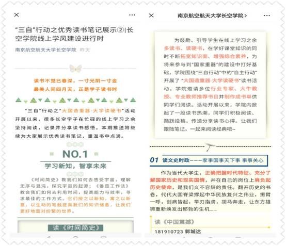The height and width of the screenshot is (246, 286).
Task: Click the green banner 读《时间简史》
Action: pyautogui.click(x=76, y=228)
